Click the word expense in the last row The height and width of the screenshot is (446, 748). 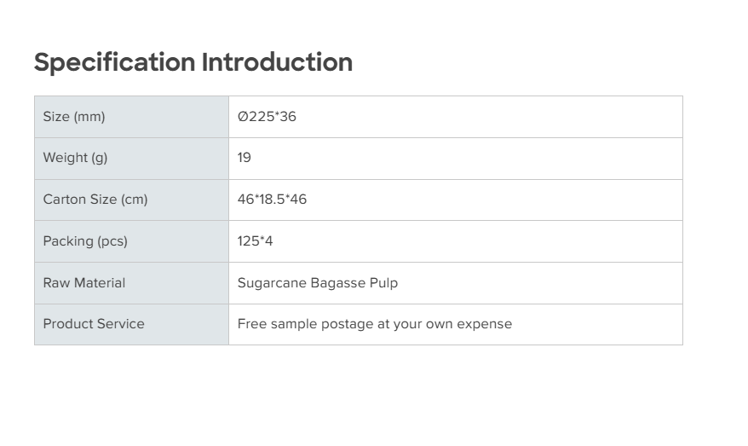point(485,324)
